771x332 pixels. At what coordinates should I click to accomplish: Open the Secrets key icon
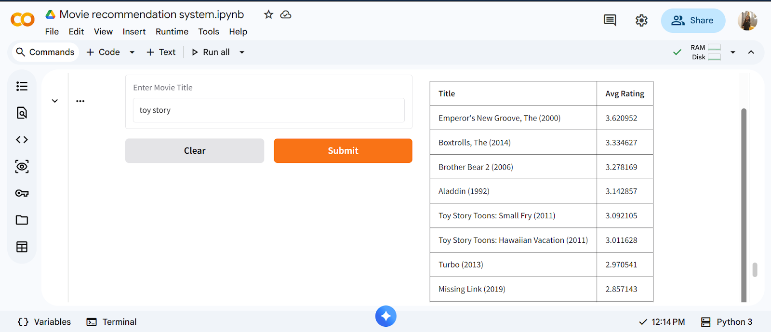tap(22, 193)
